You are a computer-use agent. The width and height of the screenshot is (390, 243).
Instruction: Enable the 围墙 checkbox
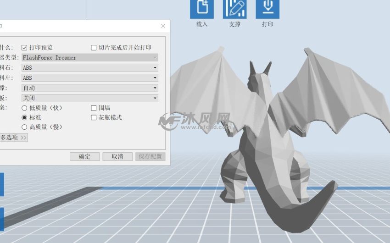point(94,108)
